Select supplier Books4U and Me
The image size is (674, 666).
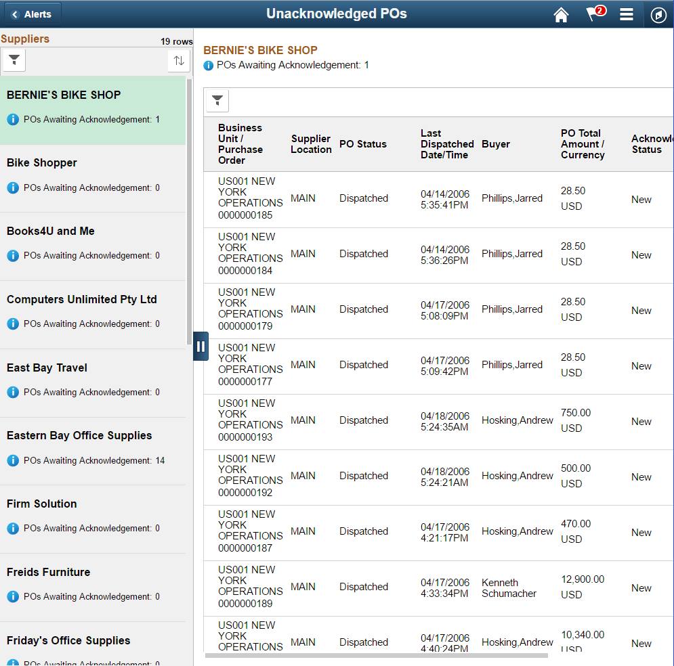tap(93, 246)
